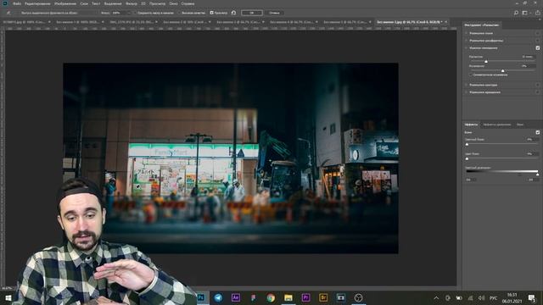Enable the Размытие контура blur checkbox
This screenshot has width=543, height=305.
(x=538, y=85)
